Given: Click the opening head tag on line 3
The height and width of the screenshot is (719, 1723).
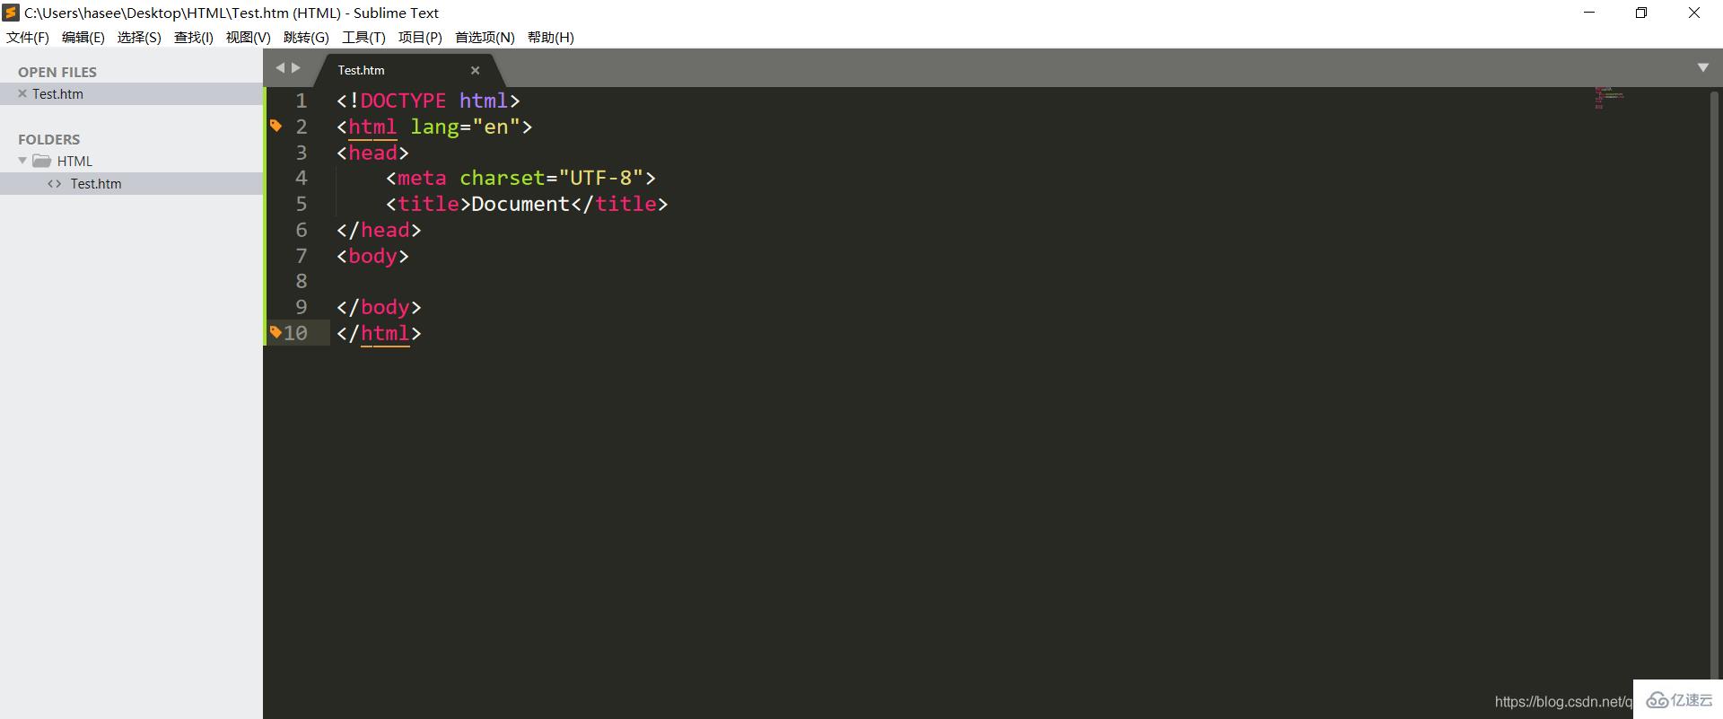Looking at the screenshot, I should pyautogui.click(x=372, y=153).
